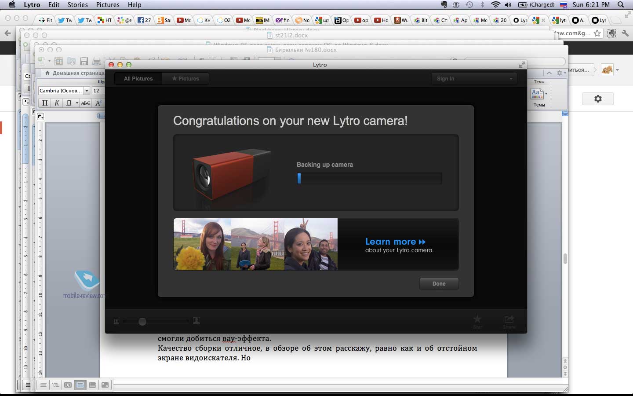
Task: Open Spotlight search magnifier
Action: (621, 5)
